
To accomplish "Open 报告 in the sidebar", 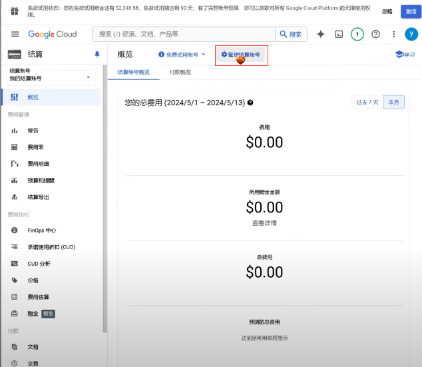I will coord(33,131).
